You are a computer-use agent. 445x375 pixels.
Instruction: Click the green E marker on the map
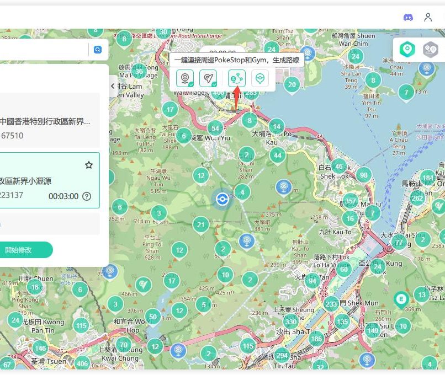pyautogui.click(x=401, y=299)
